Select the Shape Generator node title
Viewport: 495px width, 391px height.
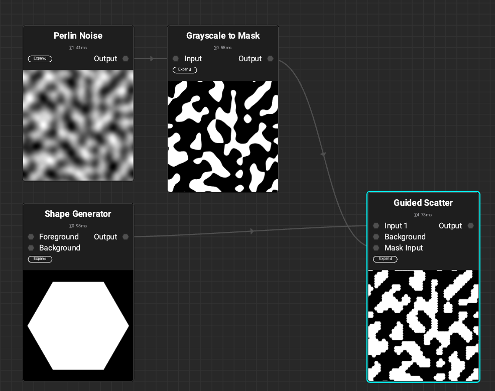(78, 214)
